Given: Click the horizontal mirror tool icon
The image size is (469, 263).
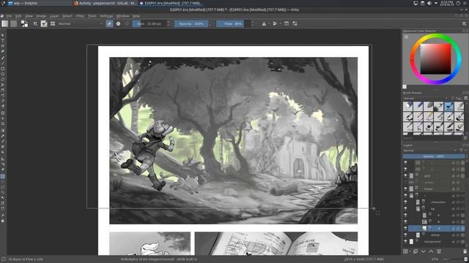Looking at the screenshot, I should coord(264,23).
